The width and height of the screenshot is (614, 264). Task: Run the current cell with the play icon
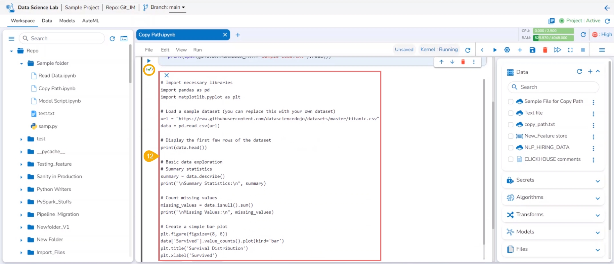(x=495, y=50)
